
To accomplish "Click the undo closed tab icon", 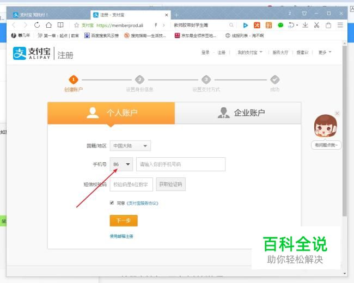I will coord(291,25).
